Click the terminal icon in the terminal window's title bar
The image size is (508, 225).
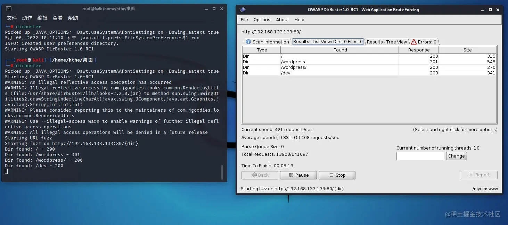(9, 9)
